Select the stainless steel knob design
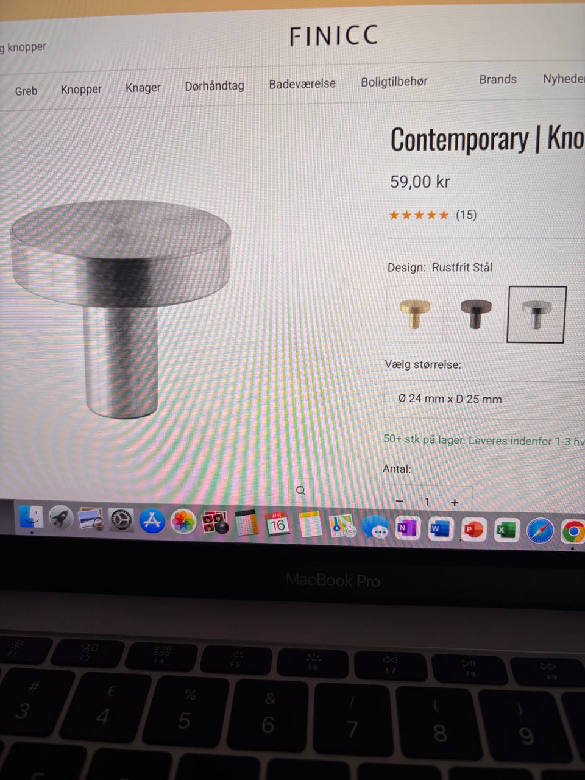Image resolution: width=585 pixels, height=780 pixels. coord(537,315)
